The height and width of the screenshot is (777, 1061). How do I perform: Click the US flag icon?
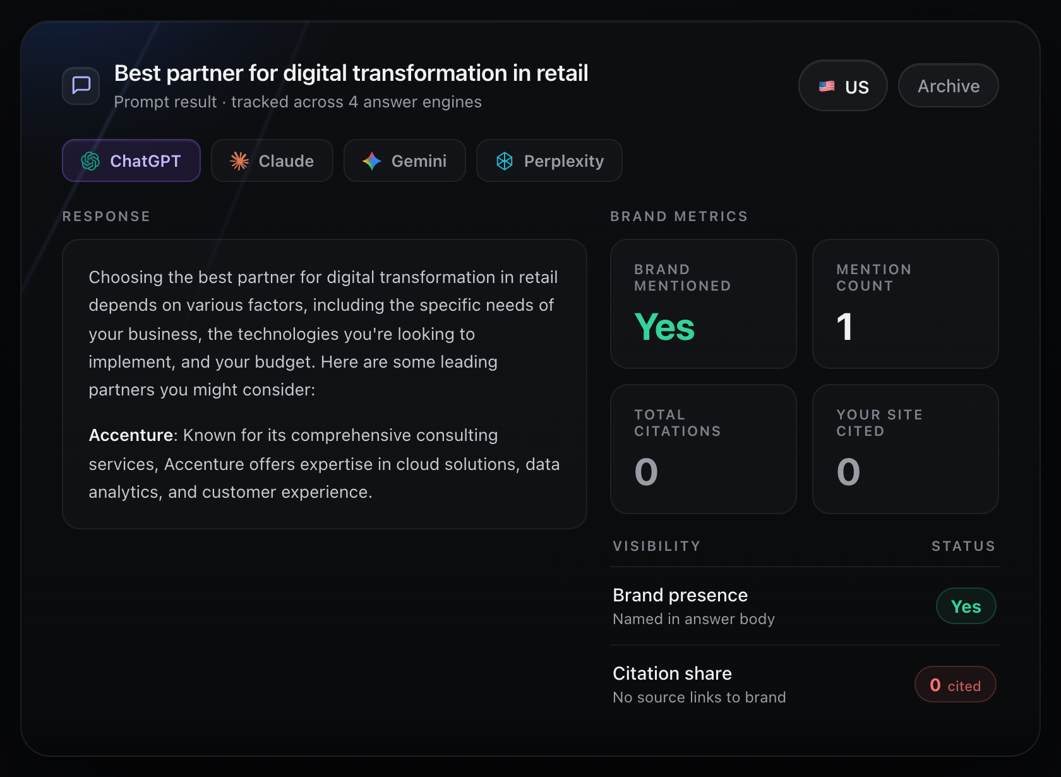(x=827, y=87)
